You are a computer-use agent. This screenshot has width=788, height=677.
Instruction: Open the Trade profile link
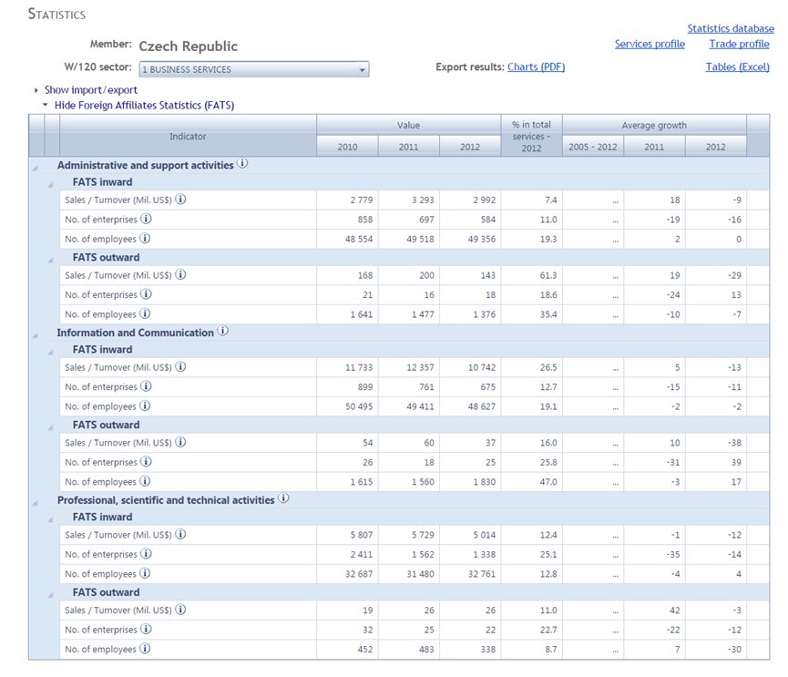[x=739, y=45]
